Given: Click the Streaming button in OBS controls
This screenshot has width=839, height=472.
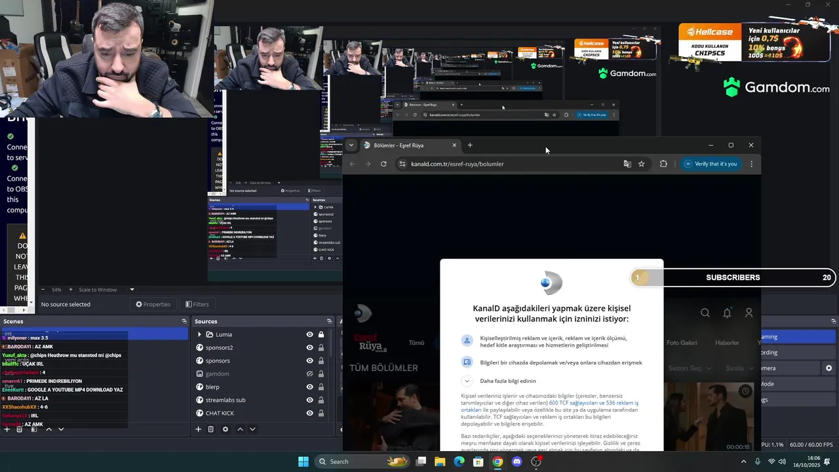Looking at the screenshot, I should pos(798,337).
